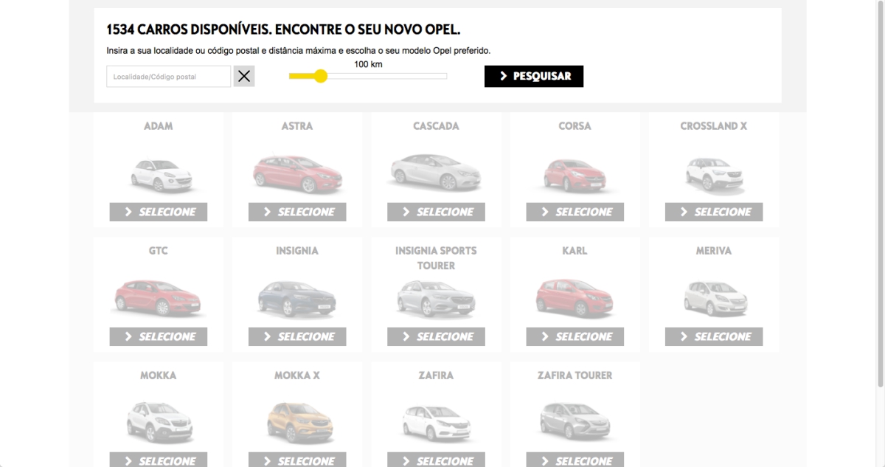The image size is (885, 467).
Task: Select the INSIGNIA model
Action: 297,336
